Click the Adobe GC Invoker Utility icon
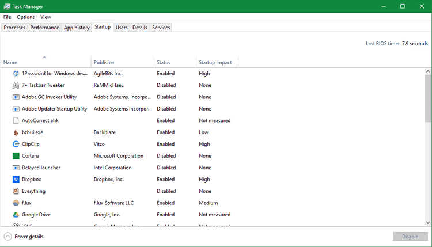 pos(16,97)
